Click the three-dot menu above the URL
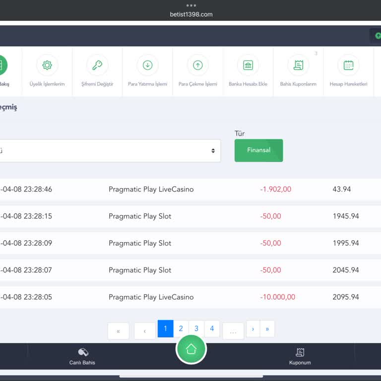Screen dimensions: 381x381 click(x=191, y=5)
